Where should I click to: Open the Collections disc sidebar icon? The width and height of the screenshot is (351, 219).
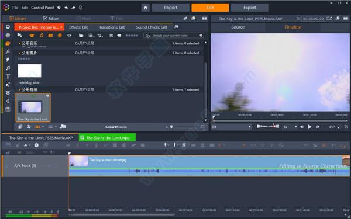(8, 35)
